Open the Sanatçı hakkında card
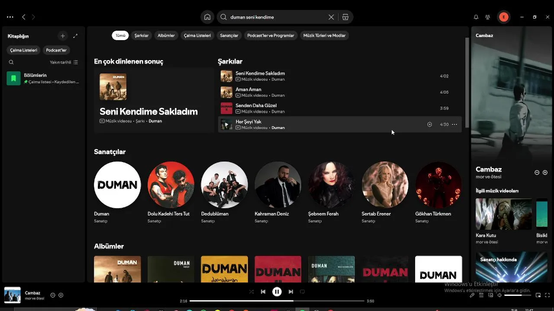 [x=511, y=267]
